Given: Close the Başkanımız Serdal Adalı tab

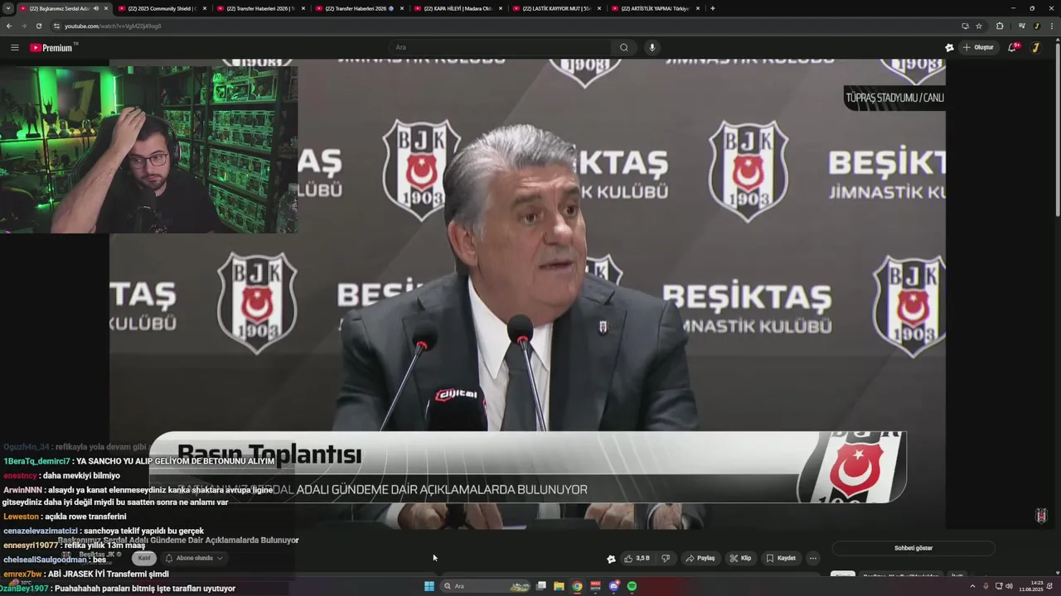Looking at the screenshot, I should coord(106,8).
